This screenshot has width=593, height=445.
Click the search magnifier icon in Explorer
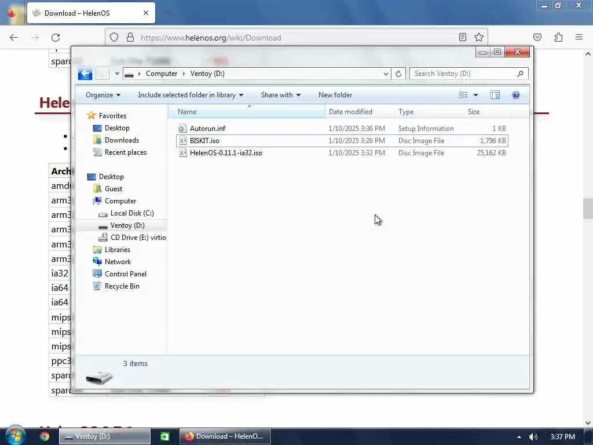coord(521,74)
